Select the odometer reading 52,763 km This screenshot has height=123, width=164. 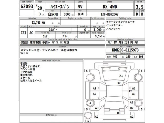(x=38, y=22)
